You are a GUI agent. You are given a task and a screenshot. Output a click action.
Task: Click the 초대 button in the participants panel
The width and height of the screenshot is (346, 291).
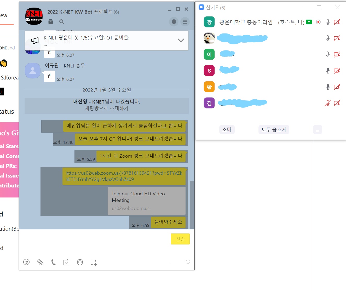click(227, 129)
